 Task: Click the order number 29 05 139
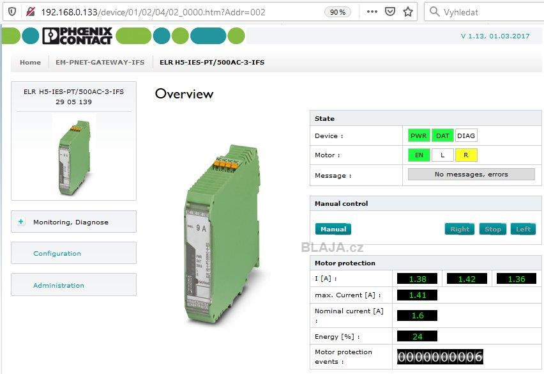tap(73, 102)
